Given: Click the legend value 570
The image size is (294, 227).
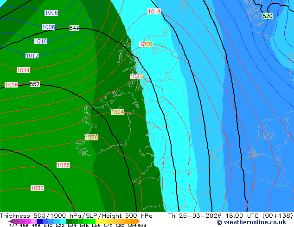Looking at the screenshot, I should click(x=108, y=225).
